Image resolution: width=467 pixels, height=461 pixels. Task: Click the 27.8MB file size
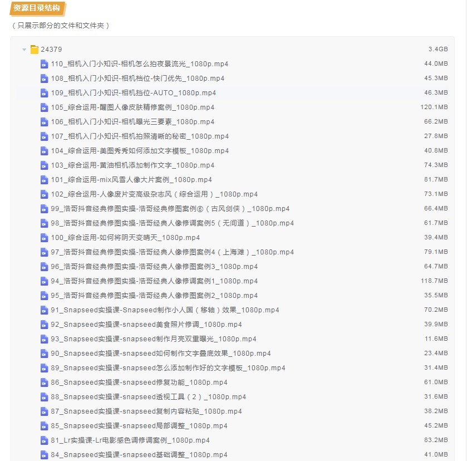tap(436, 136)
